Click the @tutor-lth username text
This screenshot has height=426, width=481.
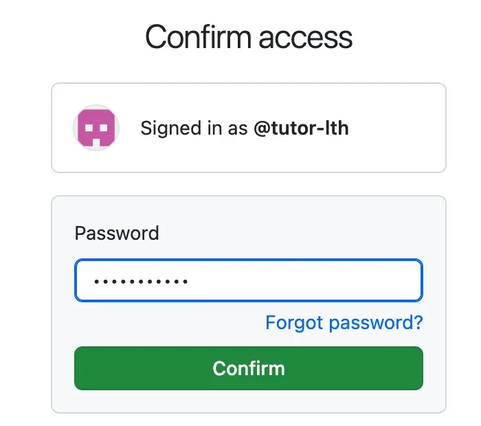(301, 128)
